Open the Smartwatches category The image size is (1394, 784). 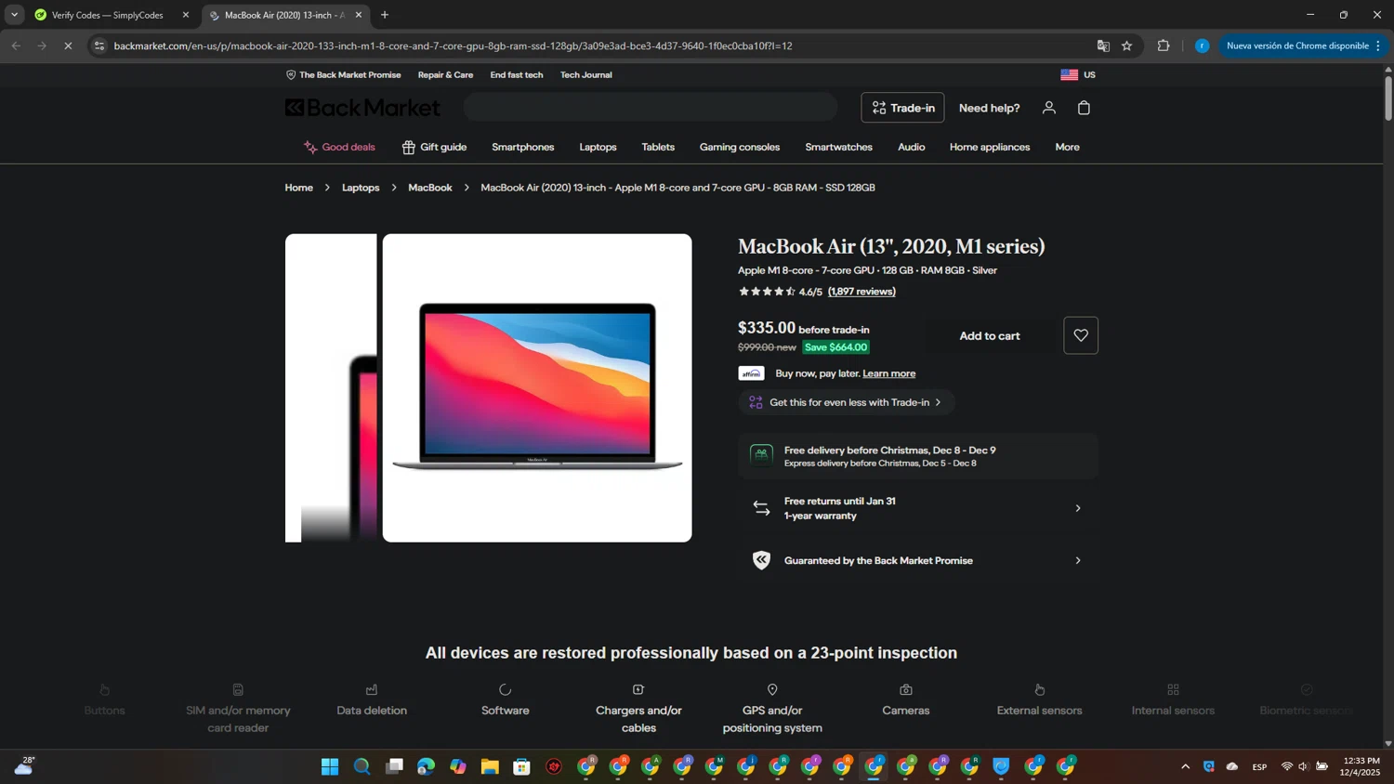[838, 147]
